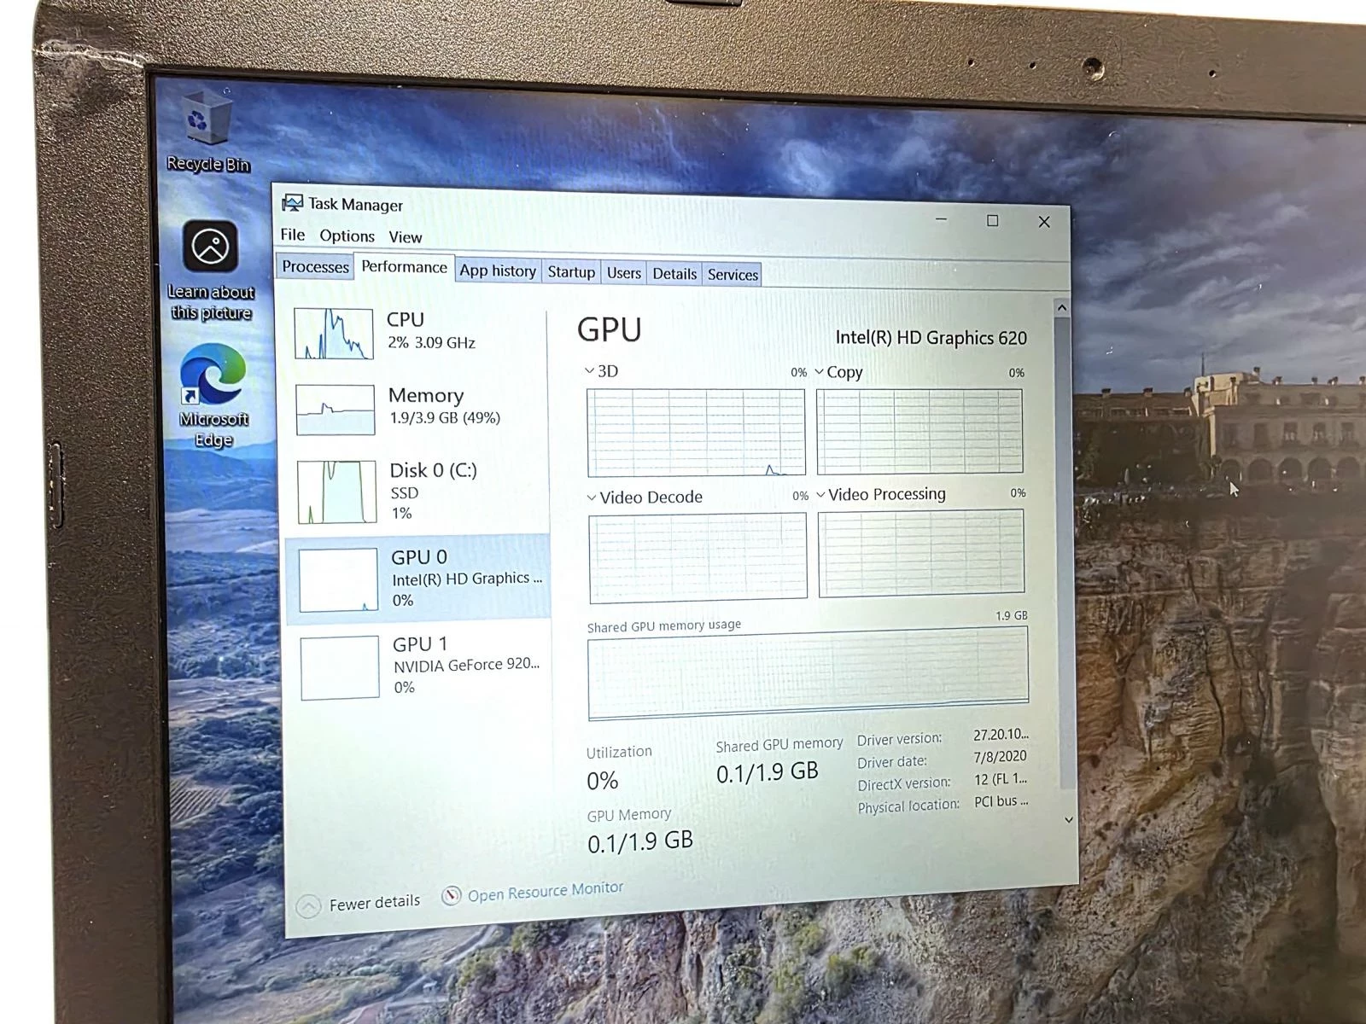Select the CPU usage mini graph
This screenshot has width=1366, height=1024.
tap(334, 334)
